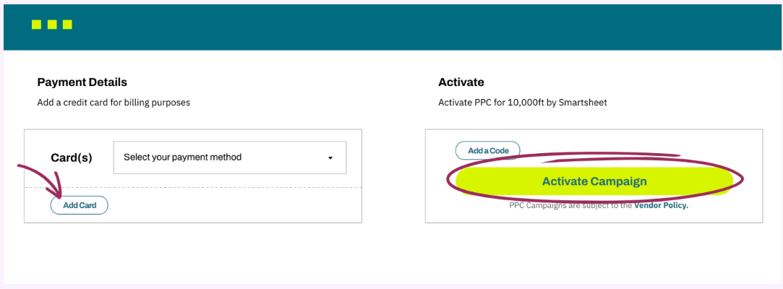Click the Add a Code button

[488, 150]
